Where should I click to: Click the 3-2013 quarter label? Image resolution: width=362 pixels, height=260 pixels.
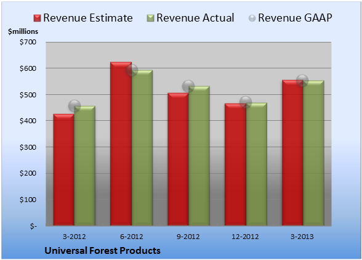point(302,237)
